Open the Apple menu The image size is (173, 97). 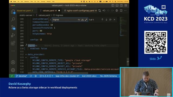pos(11,2)
